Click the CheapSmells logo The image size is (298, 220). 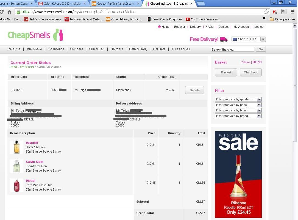(x=35, y=35)
